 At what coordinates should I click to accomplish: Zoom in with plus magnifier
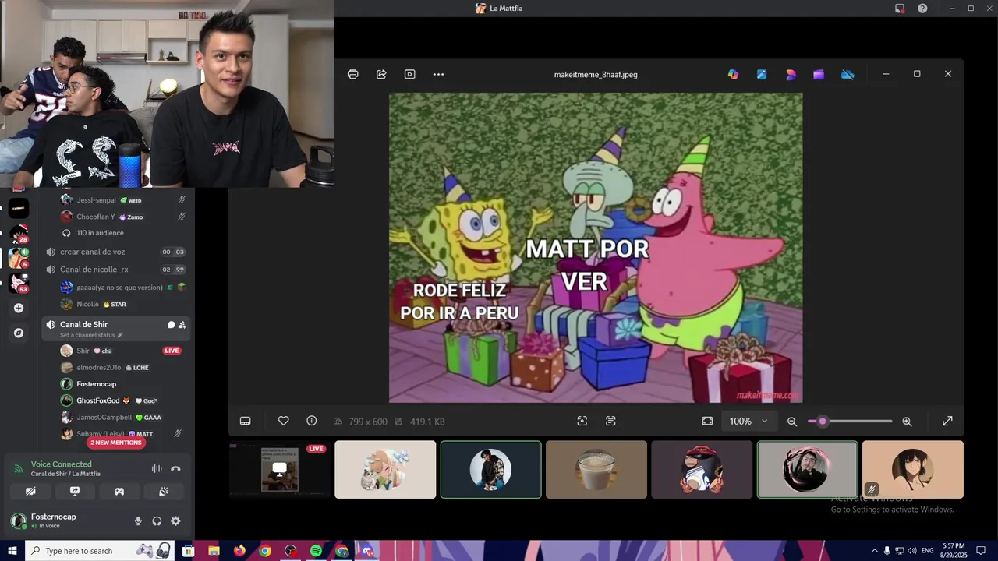click(x=907, y=421)
